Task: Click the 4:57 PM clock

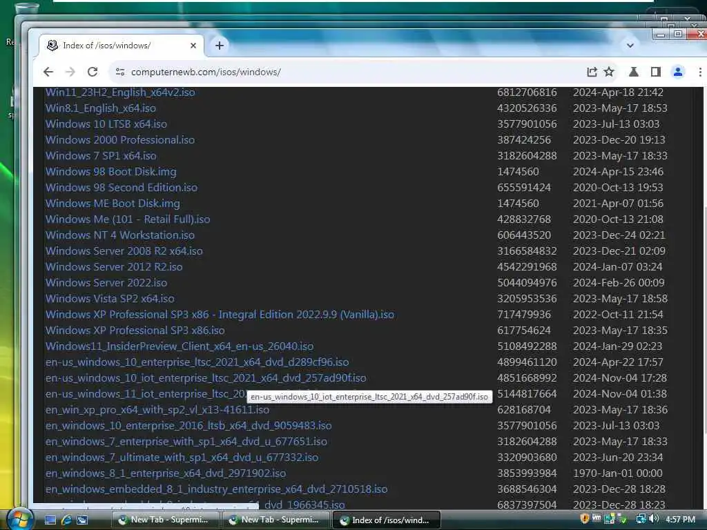Action: (680, 520)
